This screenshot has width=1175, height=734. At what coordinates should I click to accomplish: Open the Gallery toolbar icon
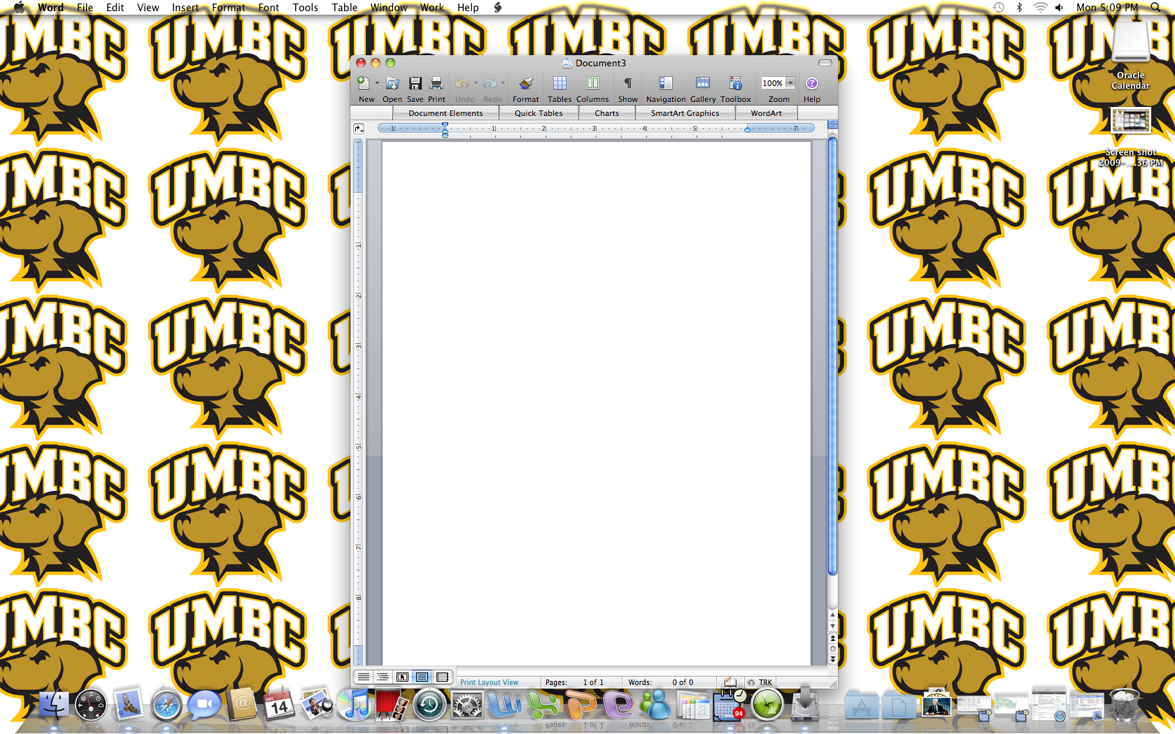pyautogui.click(x=702, y=84)
